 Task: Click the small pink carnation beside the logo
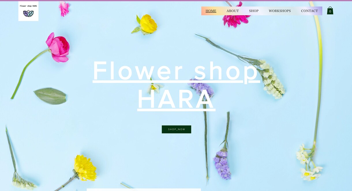64,9
